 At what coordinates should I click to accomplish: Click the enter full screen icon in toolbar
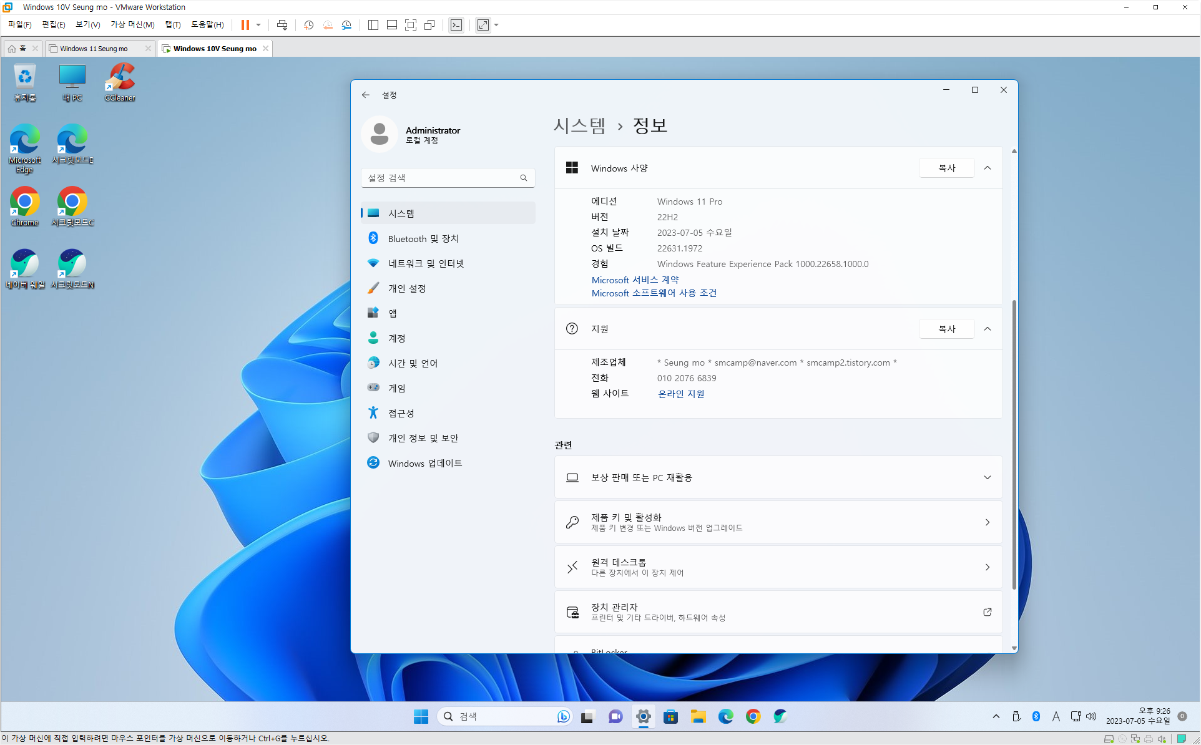[411, 25]
